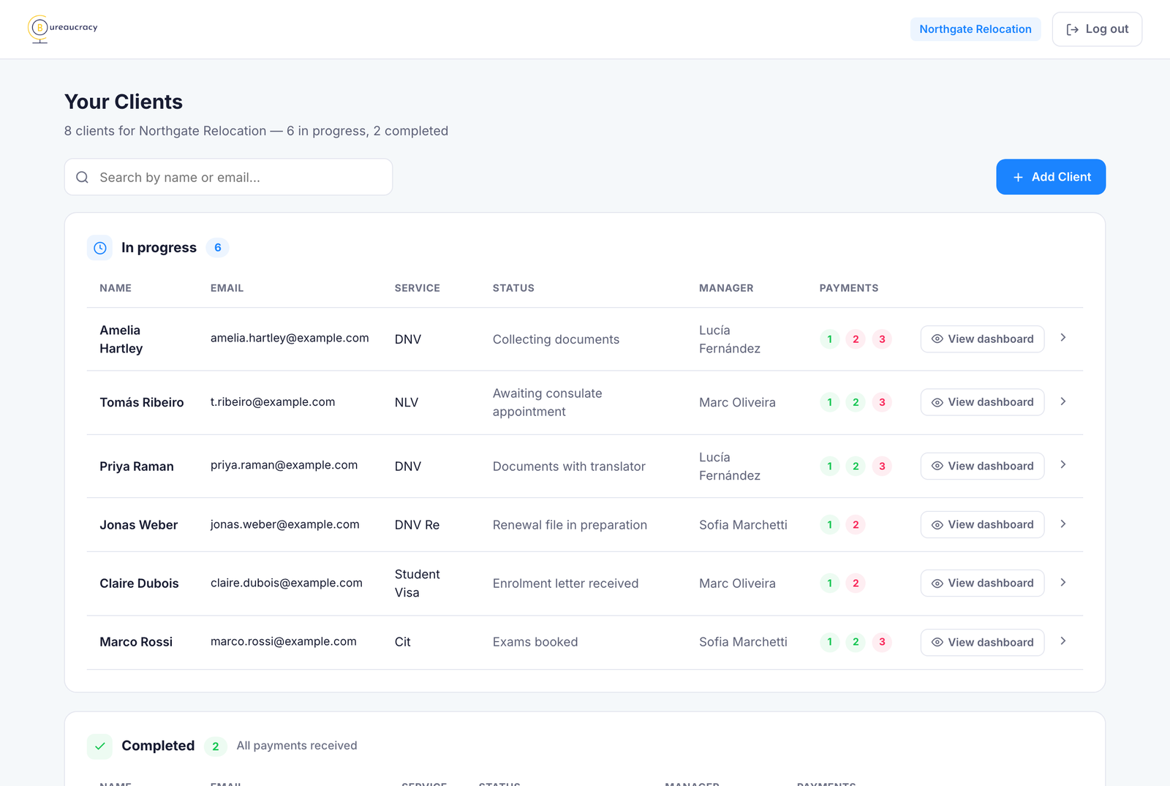Expand Marco Rossi row chevron
The height and width of the screenshot is (786, 1170).
[x=1063, y=641]
